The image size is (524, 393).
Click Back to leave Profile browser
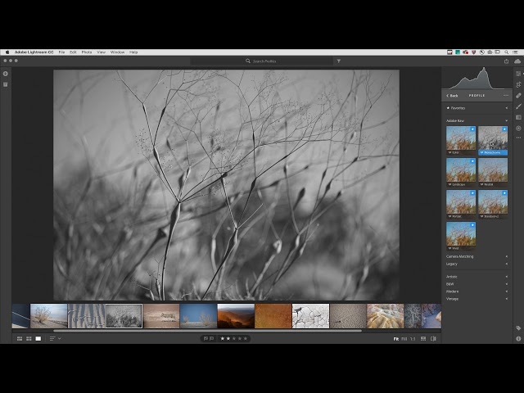click(452, 95)
